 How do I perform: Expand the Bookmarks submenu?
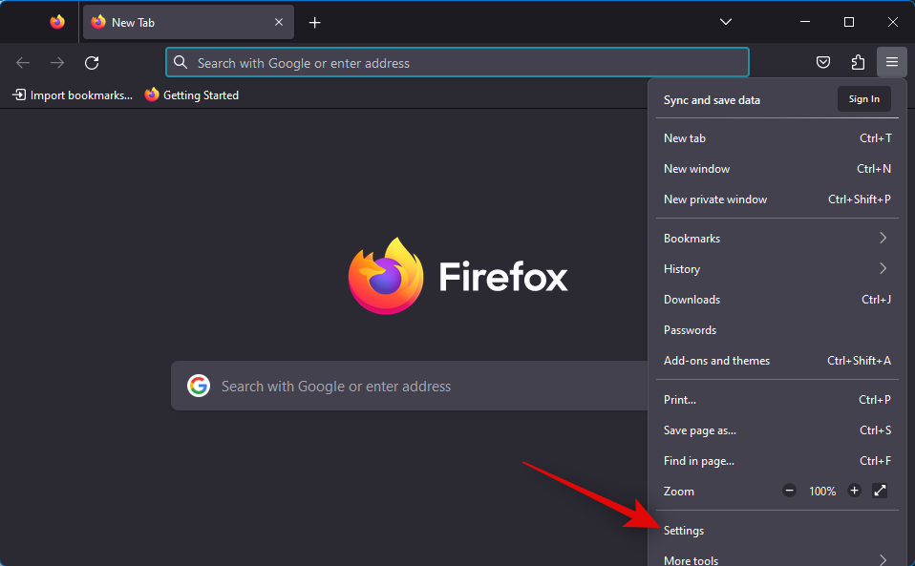[777, 239]
